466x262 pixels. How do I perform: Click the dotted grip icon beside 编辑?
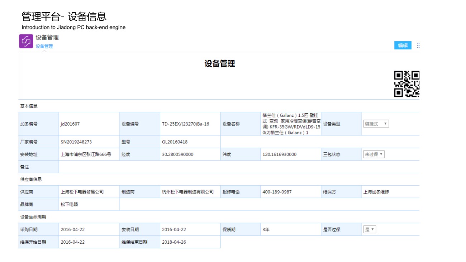tap(418, 46)
